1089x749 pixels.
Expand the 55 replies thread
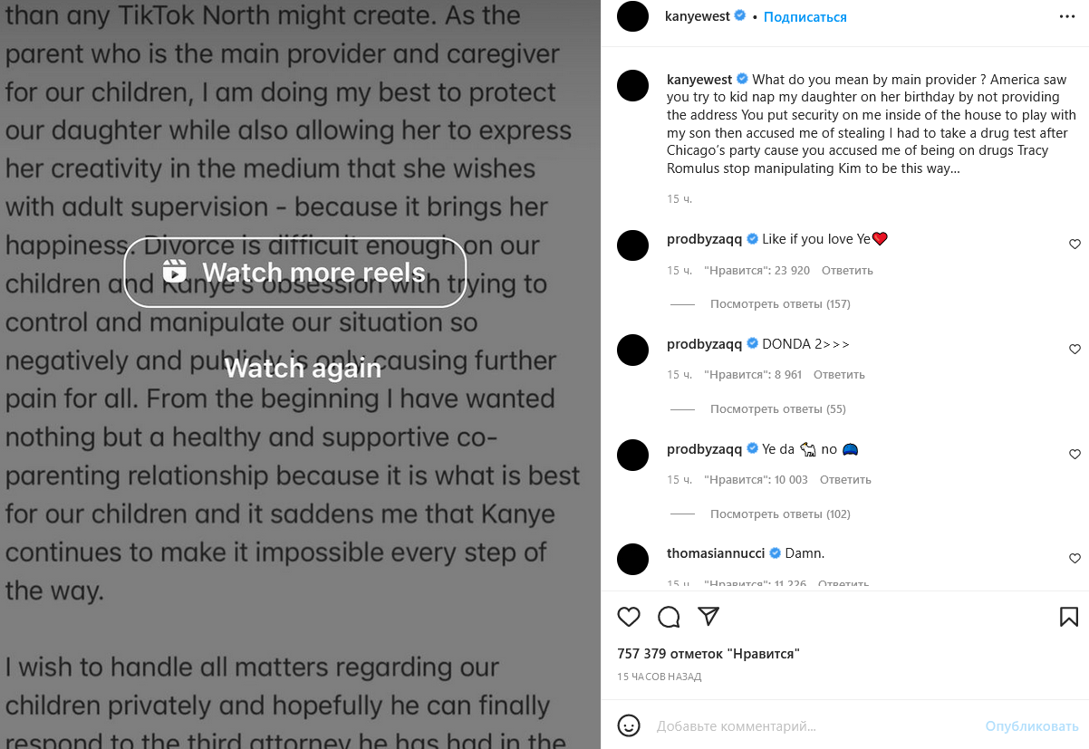(777, 409)
